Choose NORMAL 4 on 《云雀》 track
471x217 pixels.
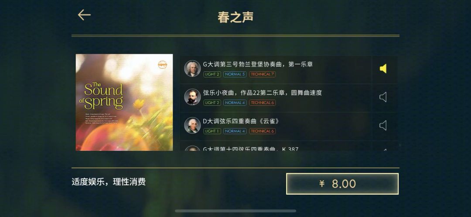235,131
